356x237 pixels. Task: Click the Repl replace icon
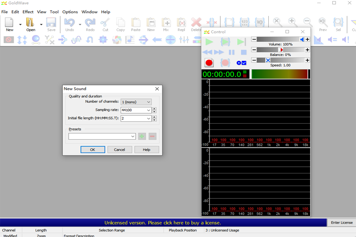coord(182,24)
